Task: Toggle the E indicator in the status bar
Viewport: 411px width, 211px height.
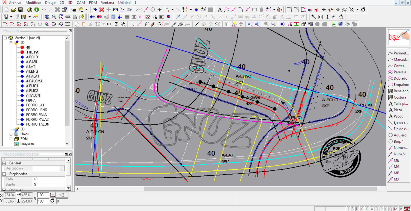Action: pos(349,209)
